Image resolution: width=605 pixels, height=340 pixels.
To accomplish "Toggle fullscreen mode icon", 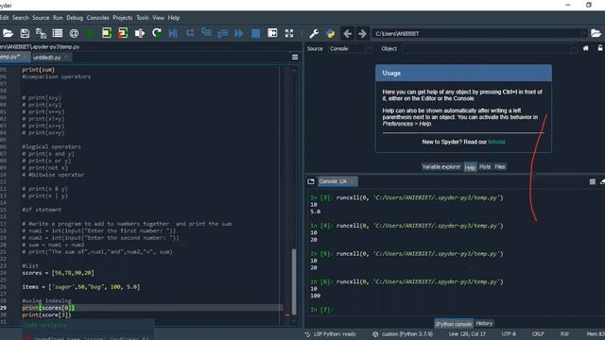I will coord(289,33).
